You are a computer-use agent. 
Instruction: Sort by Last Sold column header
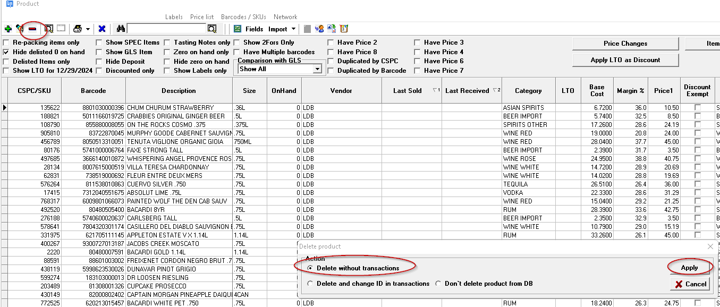[x=411, y=91]
